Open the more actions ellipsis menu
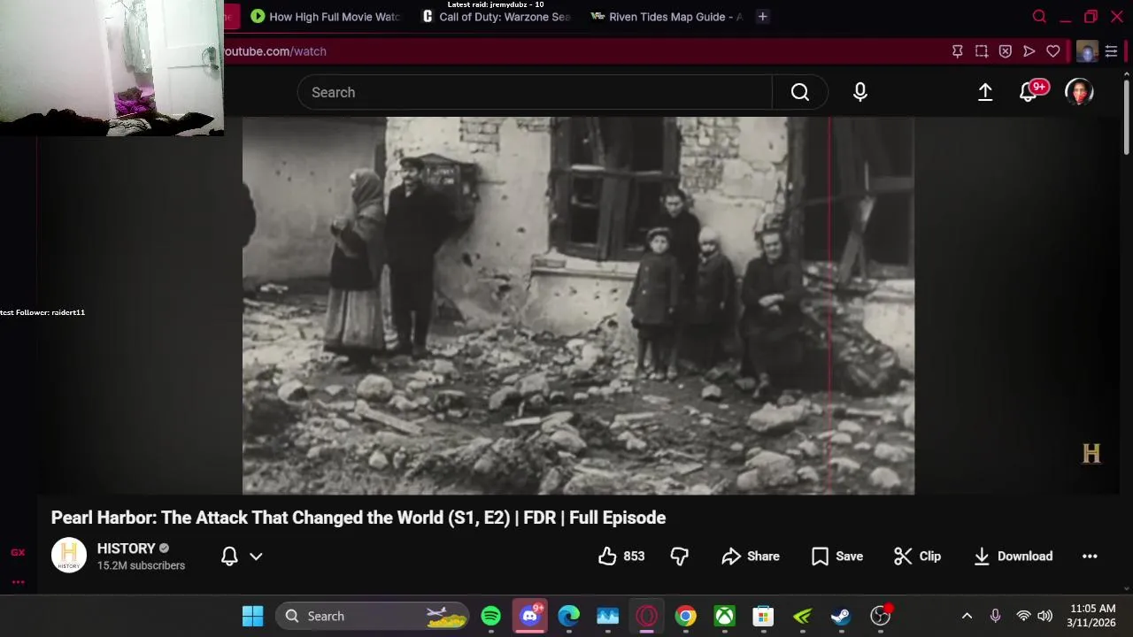Image resolution: width=1133 pixels, height=637 pixels. pos(1090,556)
